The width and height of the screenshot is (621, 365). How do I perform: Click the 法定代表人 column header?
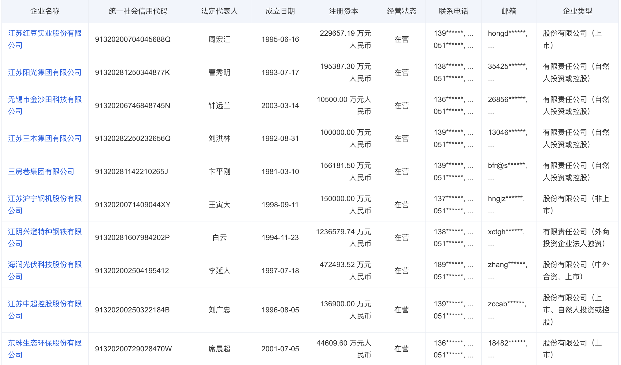(220, 11)
